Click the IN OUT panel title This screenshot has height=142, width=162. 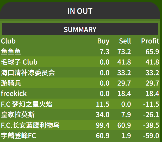(x=80, y=11)
